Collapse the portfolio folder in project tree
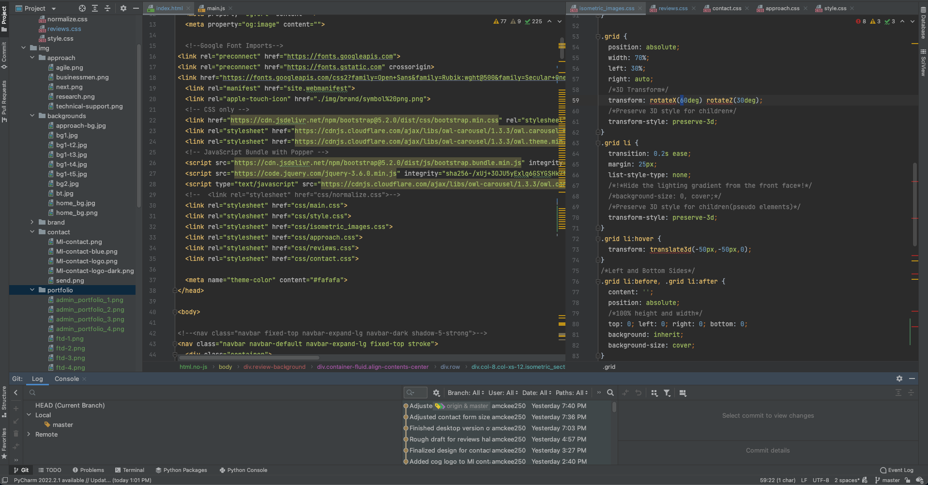The height and width of the screenshot is (485, 928). [x=32, y=290]
